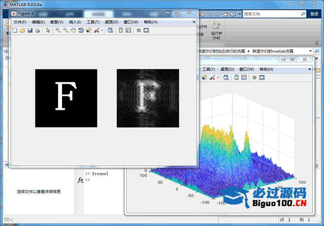Dock second figure using menu bar arrow
This screenshot has height=226, width=324.
point(309,69)
